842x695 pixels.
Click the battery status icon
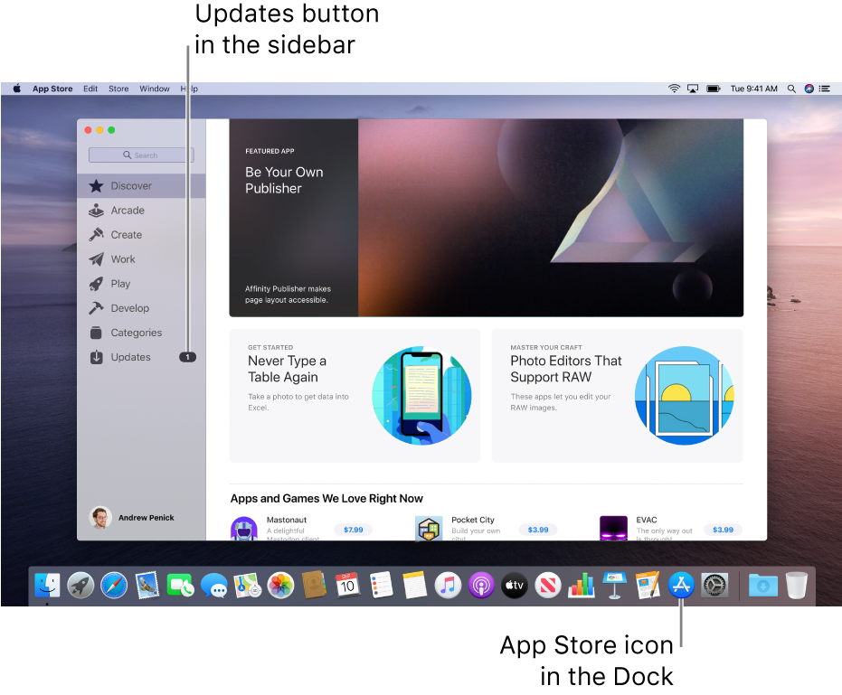tap(713, 89)
